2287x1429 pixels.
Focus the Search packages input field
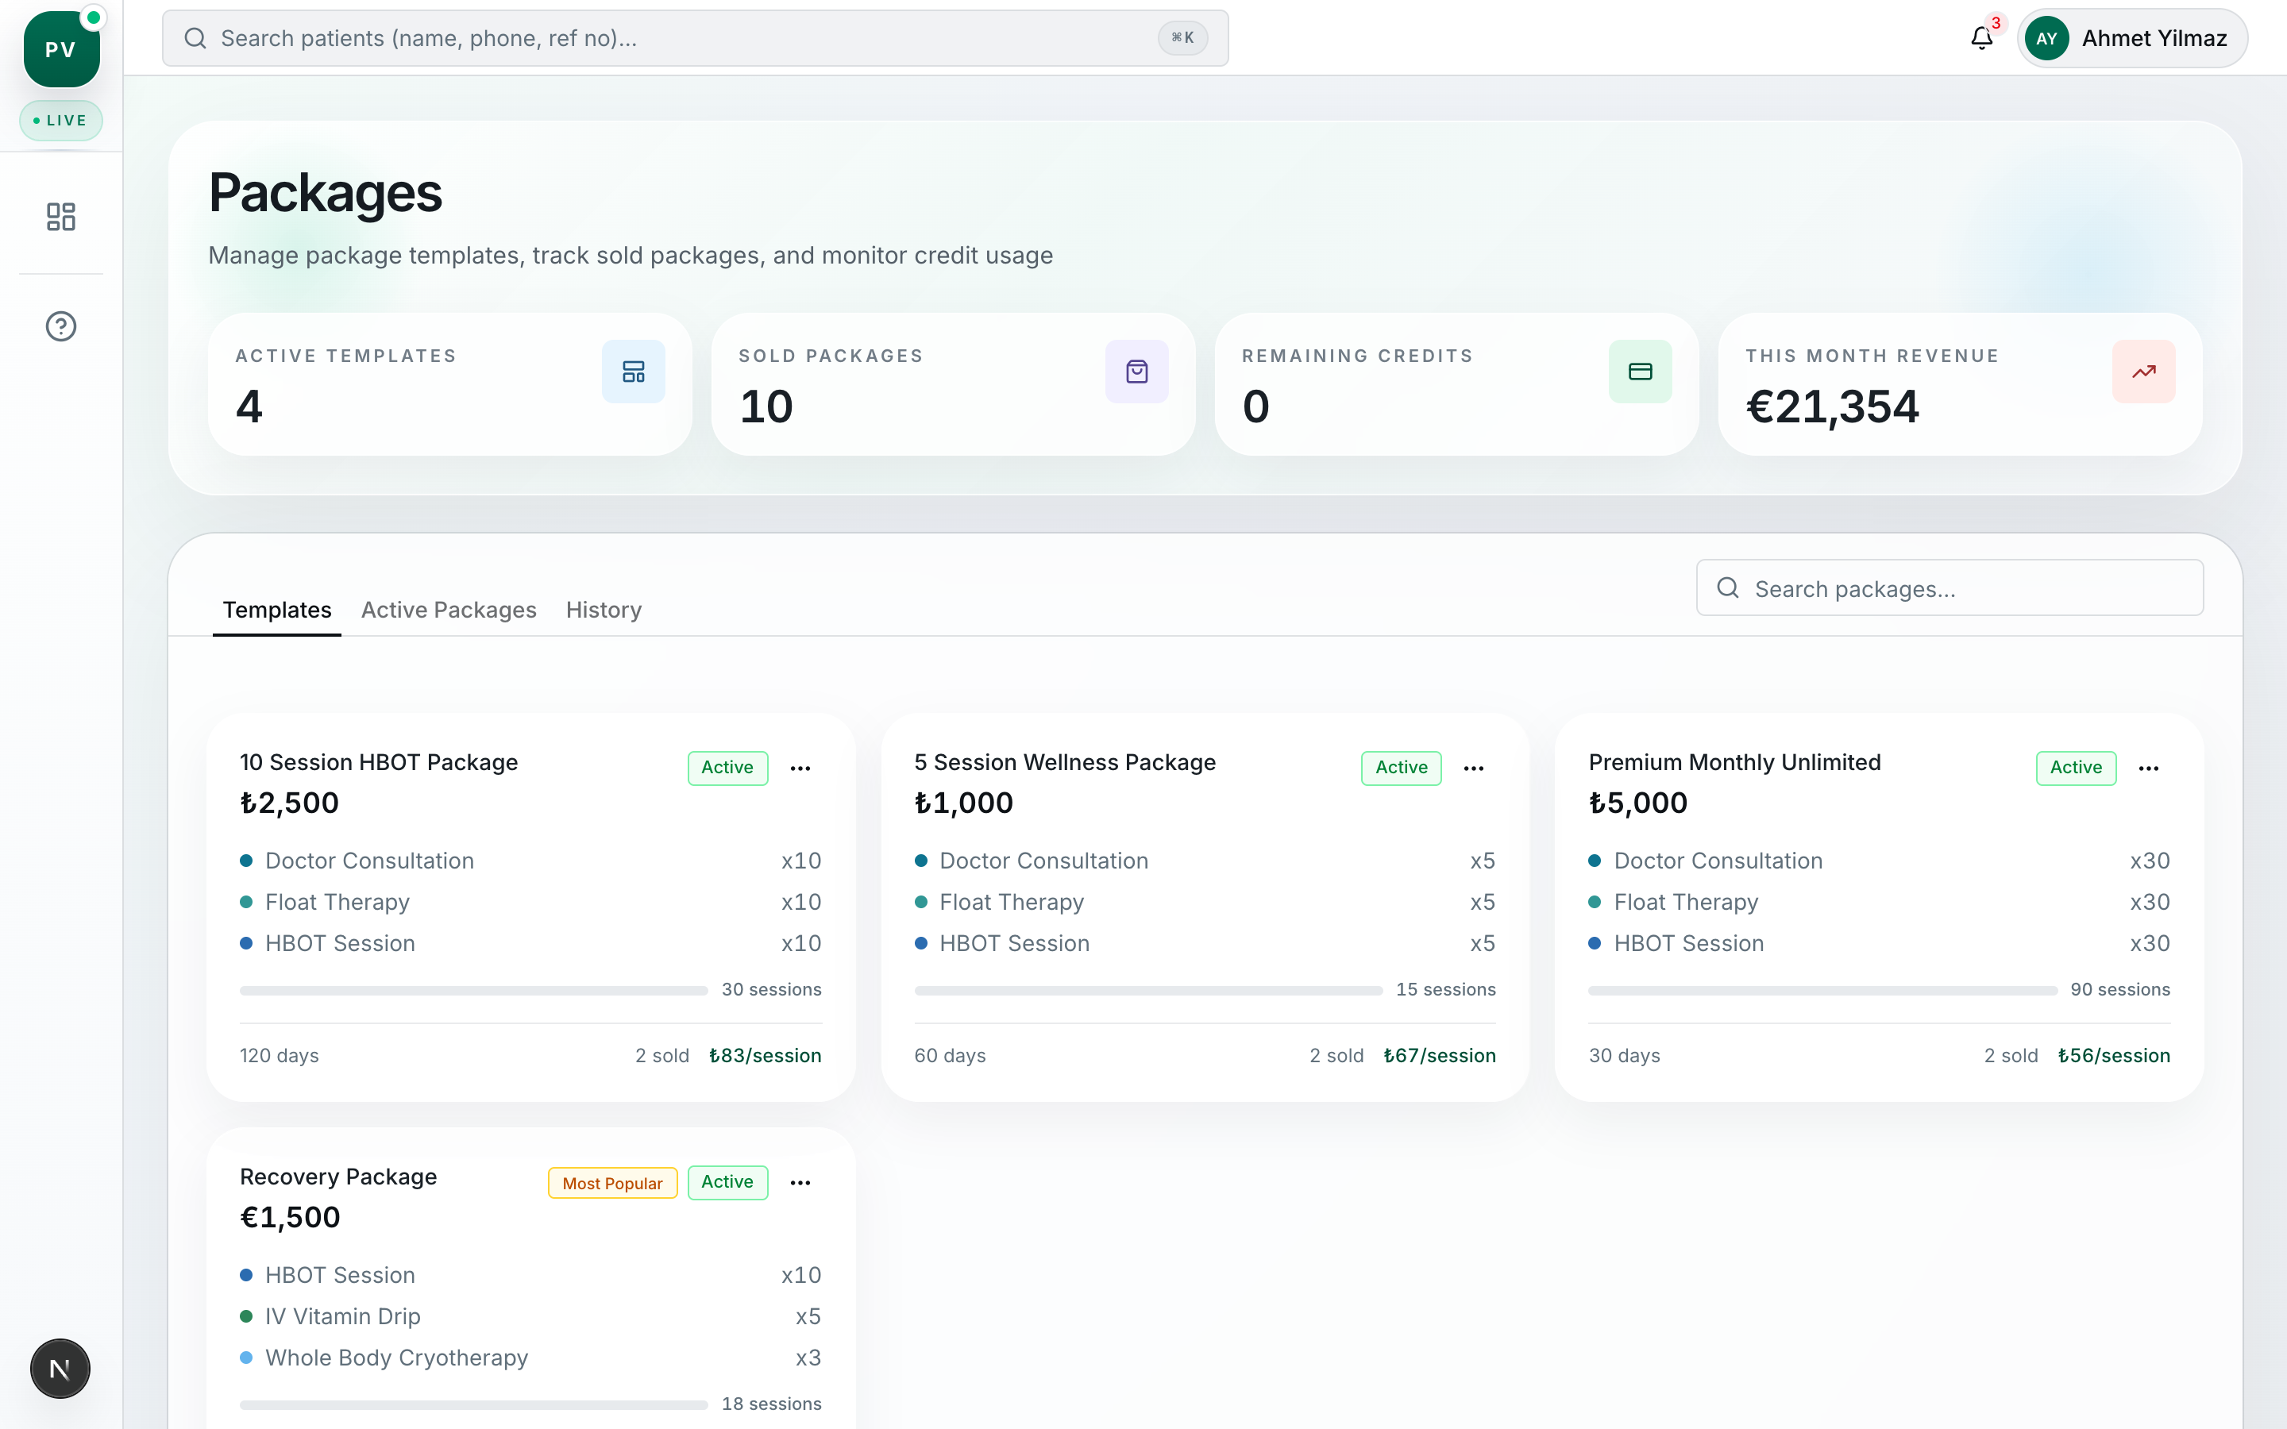point(1950,587)
